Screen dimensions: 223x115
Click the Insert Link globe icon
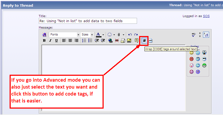point(111,41)
